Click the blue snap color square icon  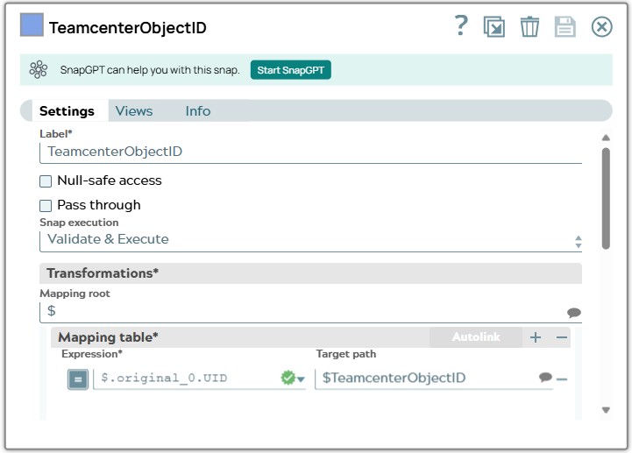(32, 25)
